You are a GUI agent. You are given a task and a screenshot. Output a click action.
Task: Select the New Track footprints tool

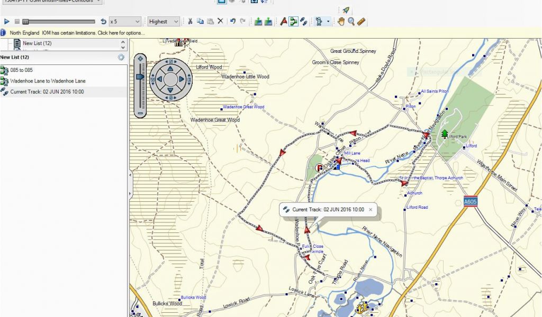pos(304,21)
